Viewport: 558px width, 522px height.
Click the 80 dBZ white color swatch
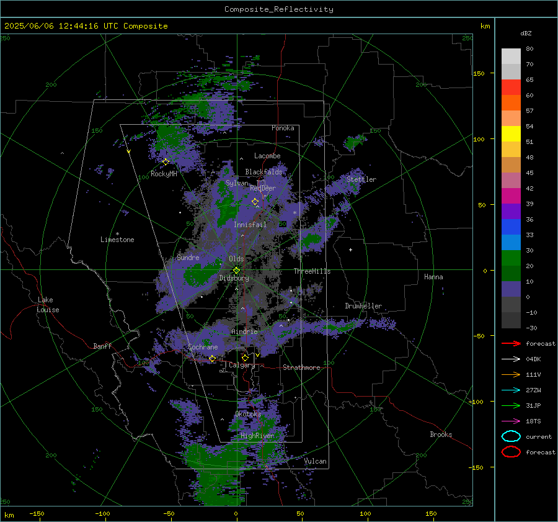tap(511, 56)
